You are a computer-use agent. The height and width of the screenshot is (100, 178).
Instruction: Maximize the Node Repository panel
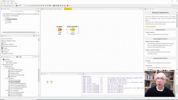pyautogui.click(x=38, y=57)
